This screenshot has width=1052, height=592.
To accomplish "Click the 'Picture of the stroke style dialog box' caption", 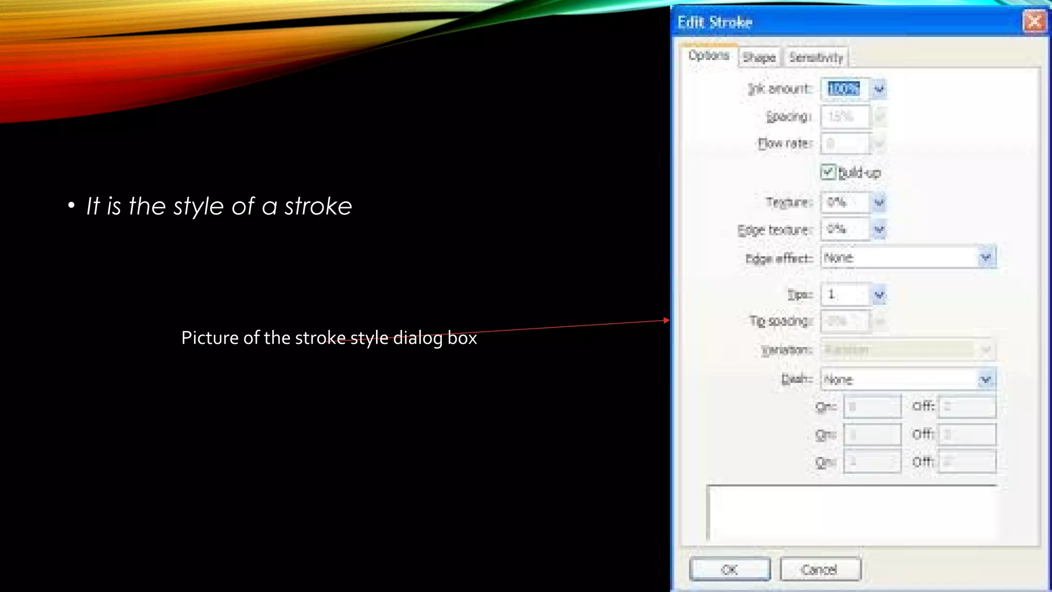I will point(329,338).
